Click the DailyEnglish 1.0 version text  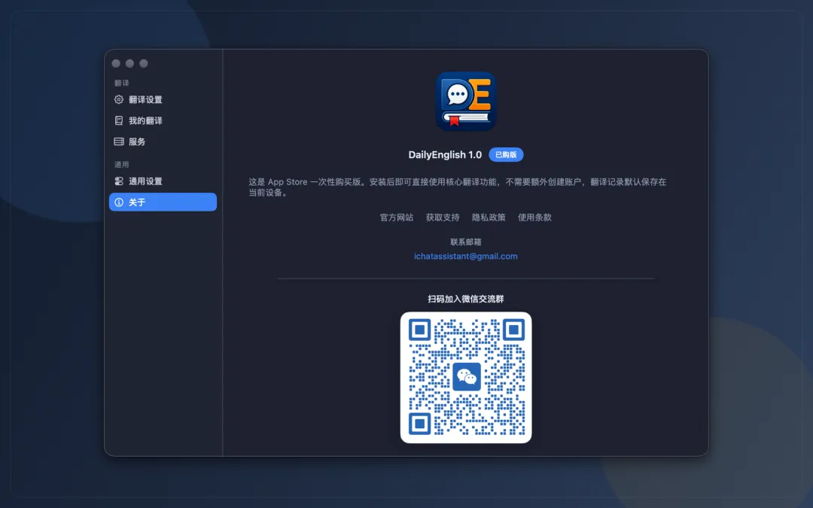pyautogui.click(x=445, y=154)
